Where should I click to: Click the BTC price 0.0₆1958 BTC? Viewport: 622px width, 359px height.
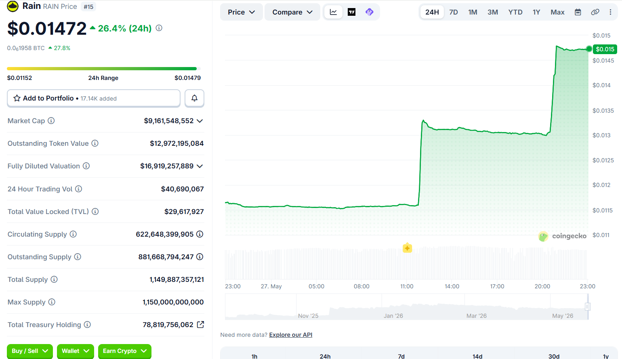tap(26, 48)
